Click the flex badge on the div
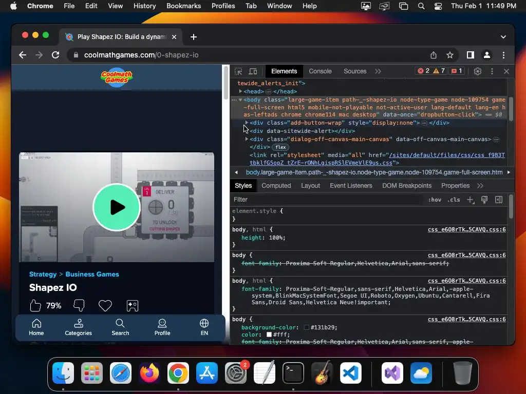This screenshot has width=526, height=394. tap(280, 147)
